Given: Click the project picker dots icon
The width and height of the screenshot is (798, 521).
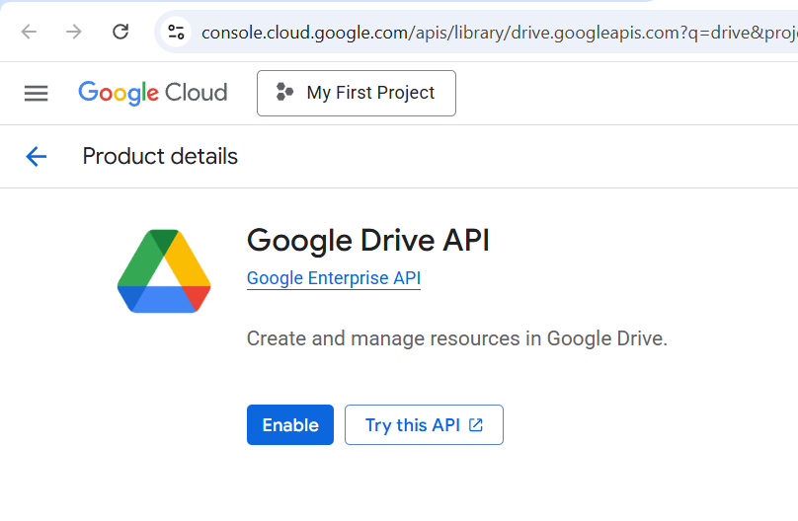Looking at the screenshot, I should click(284, 93).
